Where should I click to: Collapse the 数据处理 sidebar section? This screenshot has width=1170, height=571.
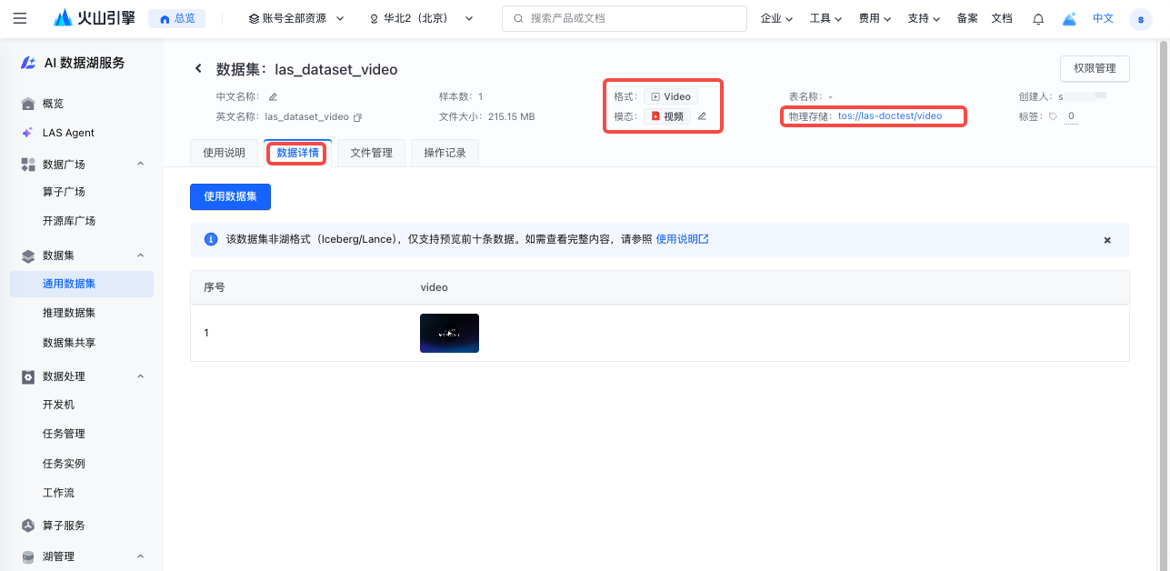(x=140, y=376)
